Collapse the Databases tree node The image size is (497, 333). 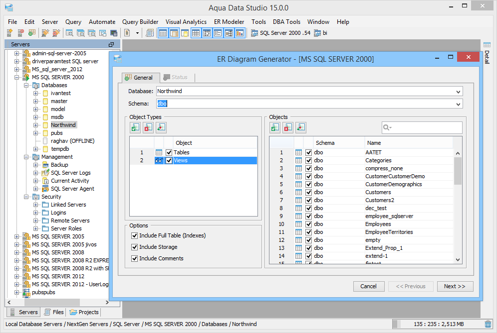coord(26,86)
